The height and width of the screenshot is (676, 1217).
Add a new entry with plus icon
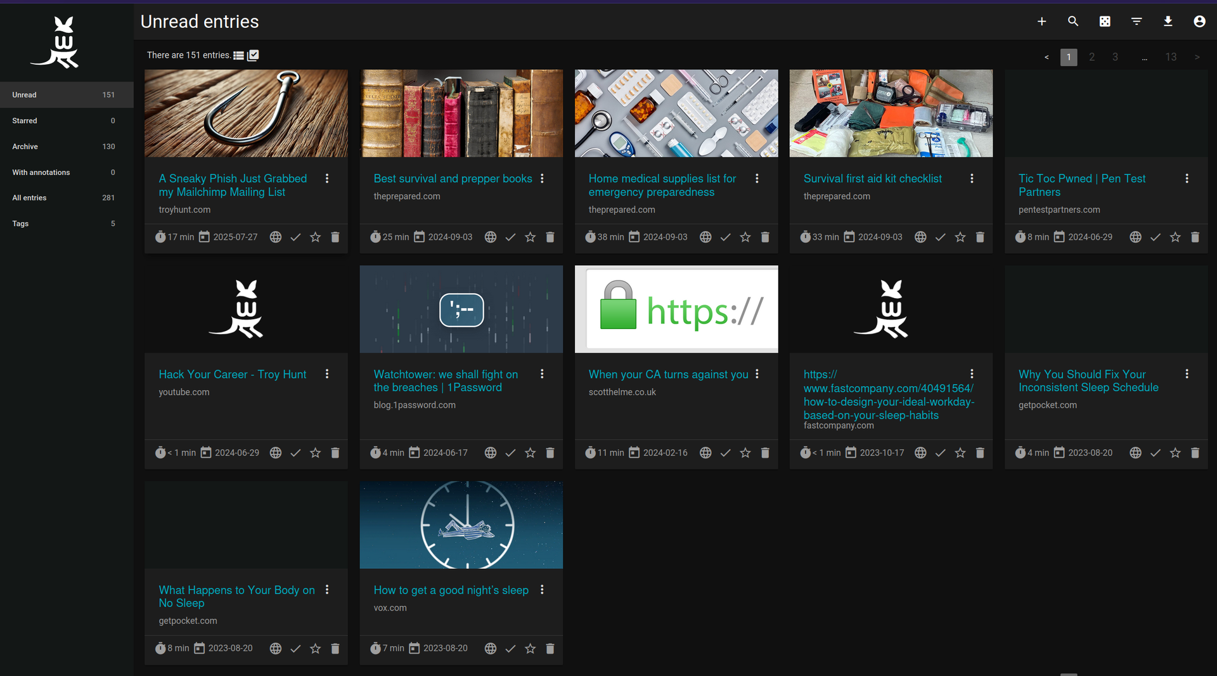(1041, 22)
